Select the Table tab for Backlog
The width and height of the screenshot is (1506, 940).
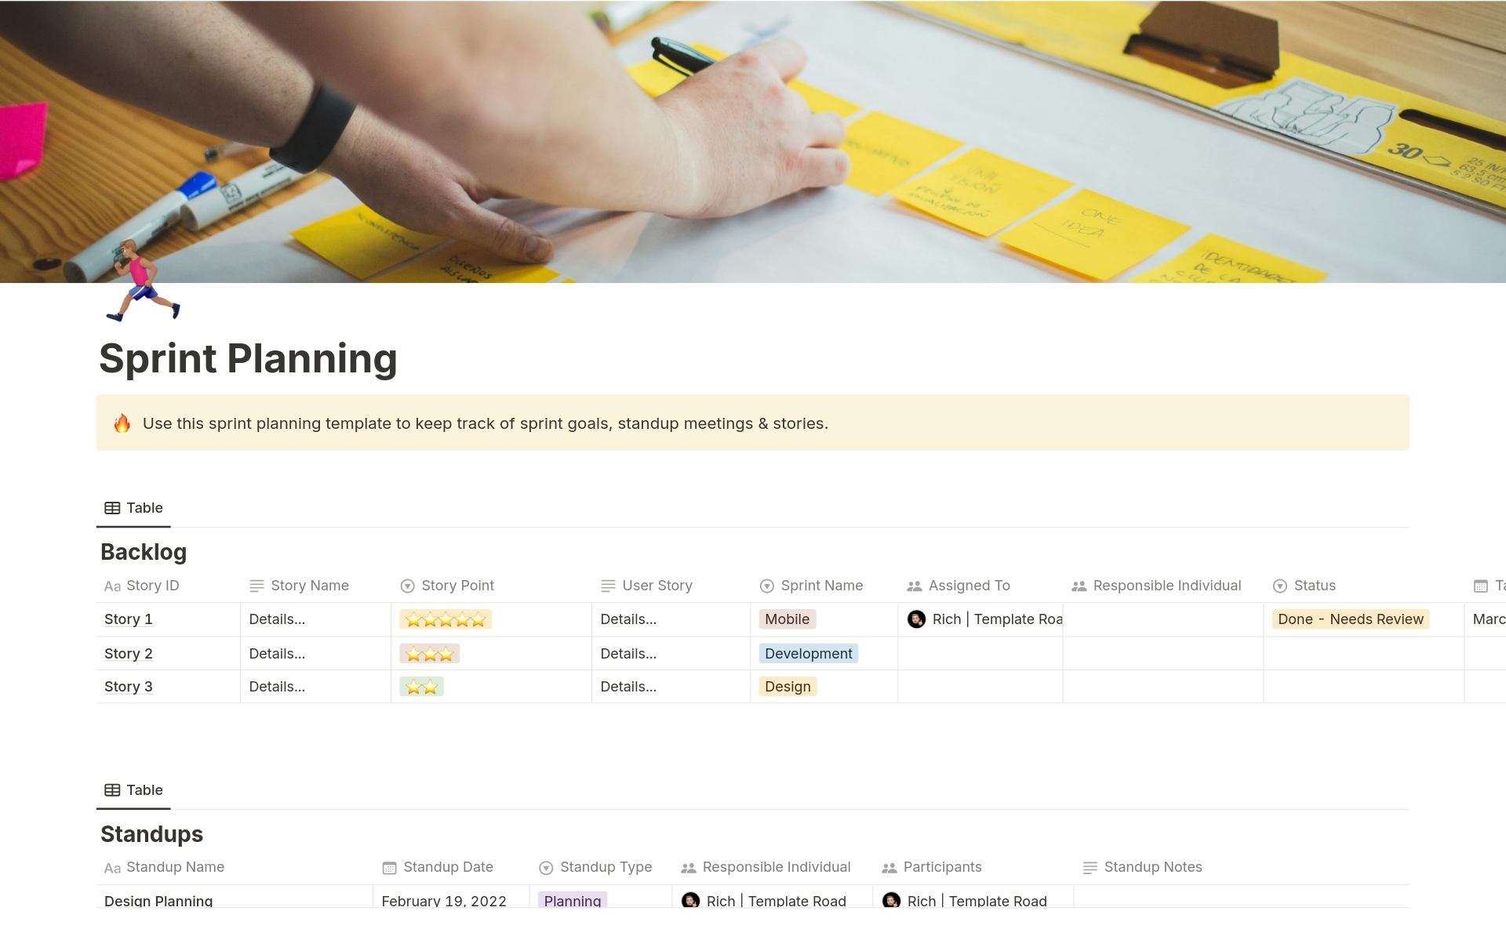point(133,506)
